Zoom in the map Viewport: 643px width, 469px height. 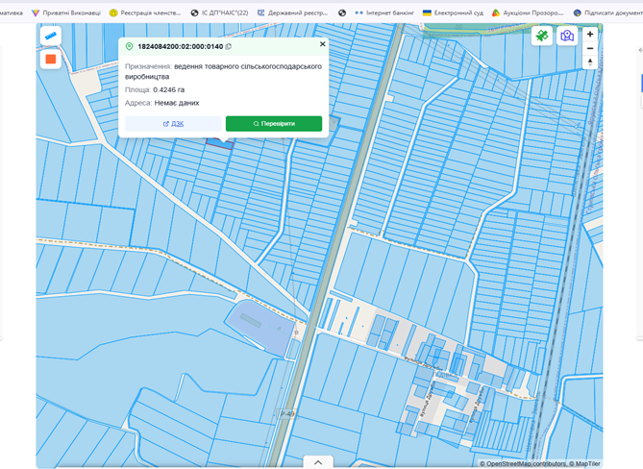[590, 34]
